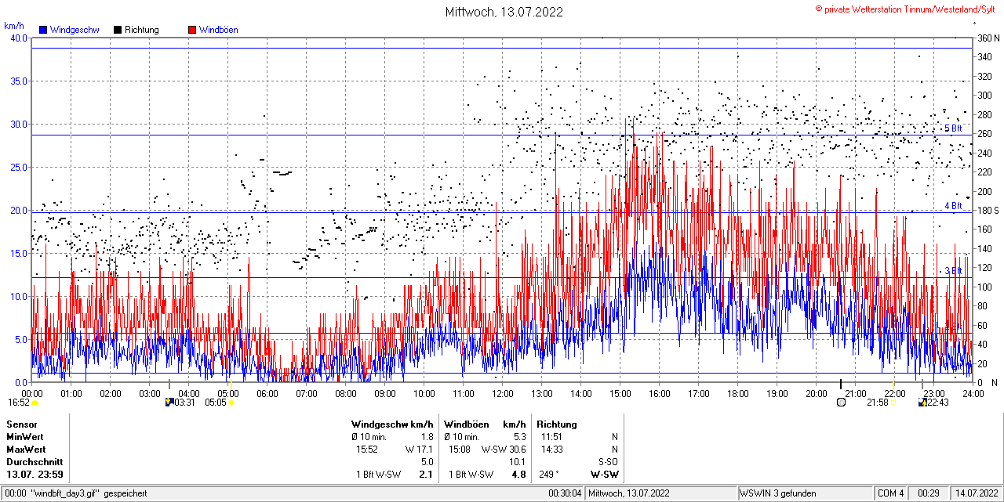Click the 360 N label on the direction axis

coord(988,38)
